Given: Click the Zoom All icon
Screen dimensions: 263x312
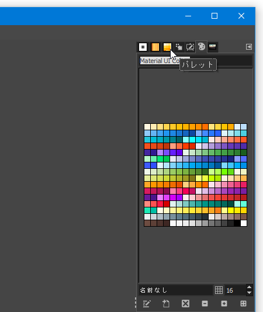Looking at the screenshot, I should coord(243,304).
